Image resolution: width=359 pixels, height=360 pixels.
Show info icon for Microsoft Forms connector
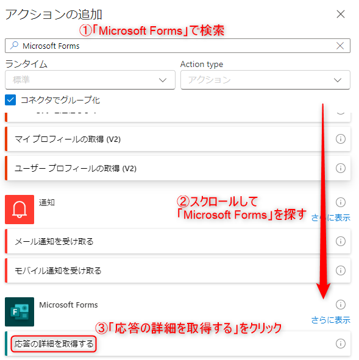(340, 305)
